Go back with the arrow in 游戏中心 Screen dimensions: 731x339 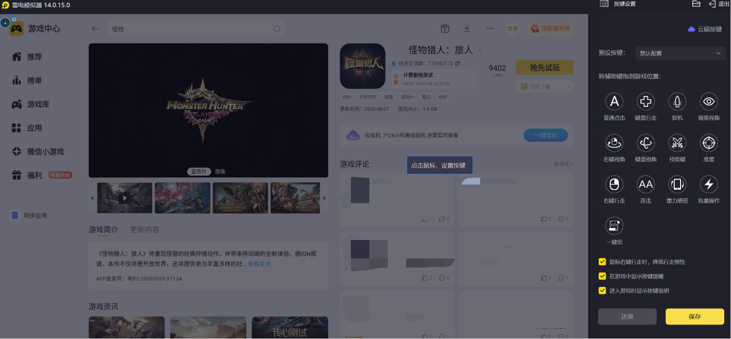[x=95, y=29]
